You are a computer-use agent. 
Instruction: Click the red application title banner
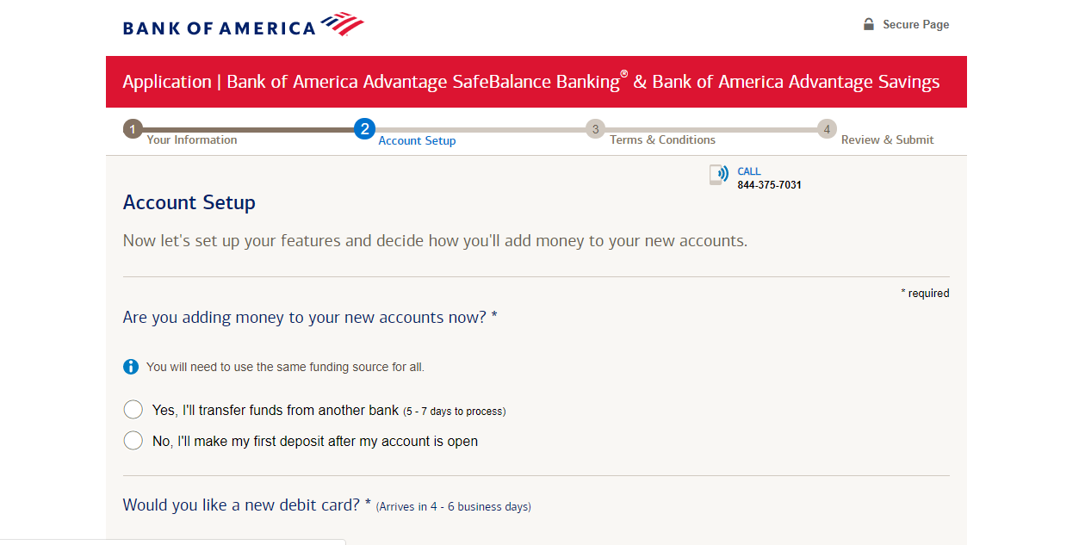click(x=536, y=82)
